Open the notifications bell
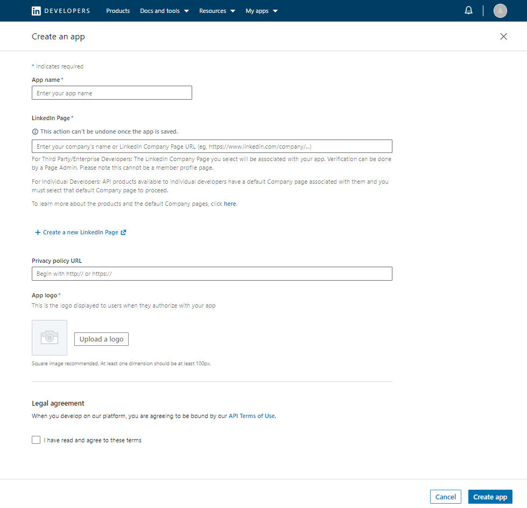527x508 pixels. (x=468, y=11)
